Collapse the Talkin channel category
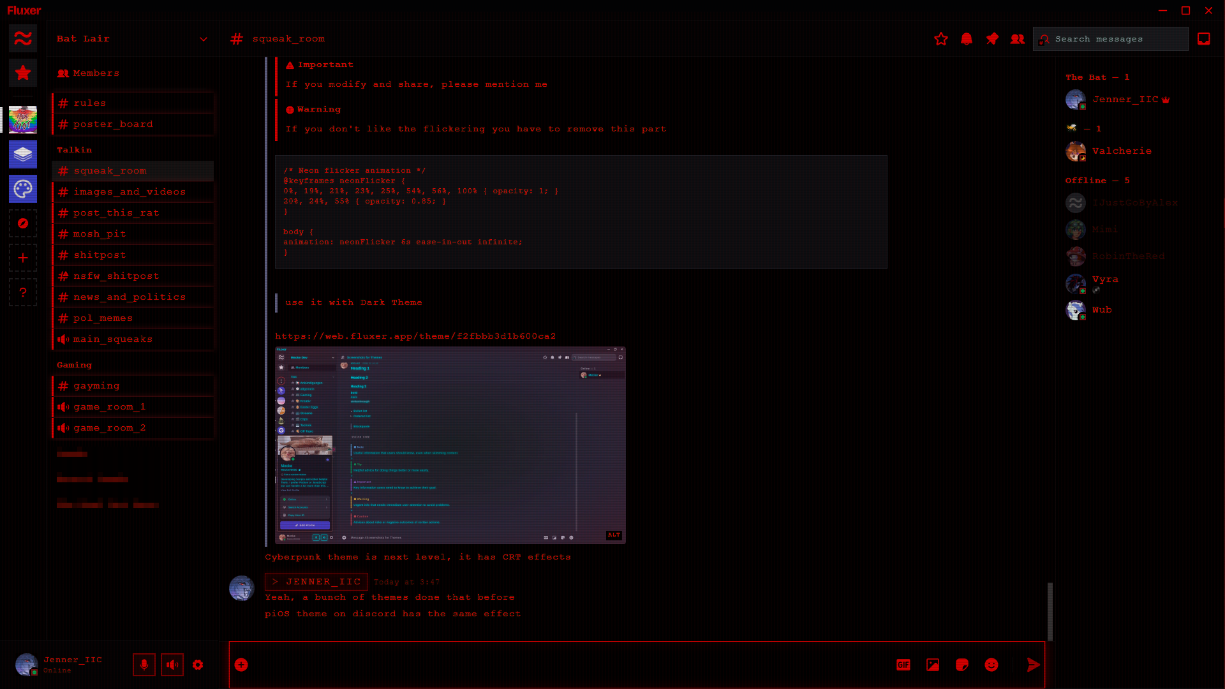This screenshot has height=689, width=1225. [75, 150]
